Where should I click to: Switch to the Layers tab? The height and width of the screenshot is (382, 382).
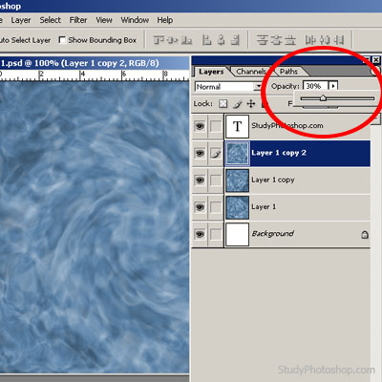coord(211,72)
